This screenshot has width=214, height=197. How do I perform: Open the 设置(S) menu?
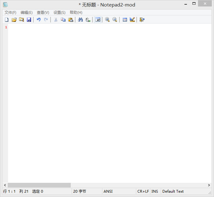(x=59, y=12)
